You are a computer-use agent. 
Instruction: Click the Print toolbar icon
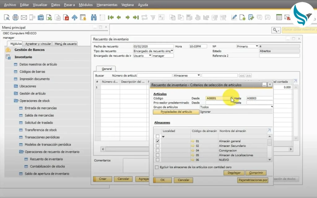tap(15, 17)
